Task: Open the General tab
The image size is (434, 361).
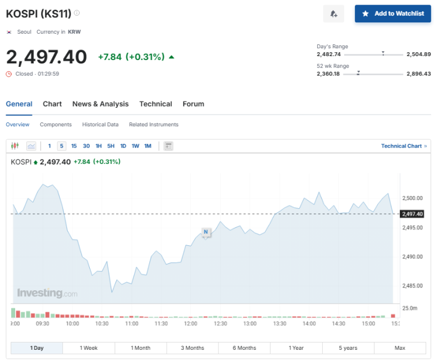Action: click(x=19, y=104)
